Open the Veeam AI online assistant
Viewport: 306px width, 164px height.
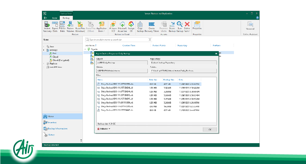[250, 26]
